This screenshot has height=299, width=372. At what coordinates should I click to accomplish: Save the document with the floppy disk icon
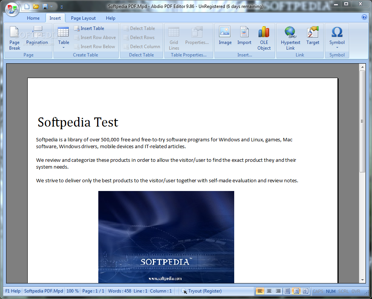pos(45,6)
